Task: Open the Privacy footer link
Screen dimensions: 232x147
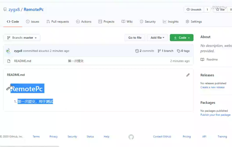Action: (x=54, y=137)
